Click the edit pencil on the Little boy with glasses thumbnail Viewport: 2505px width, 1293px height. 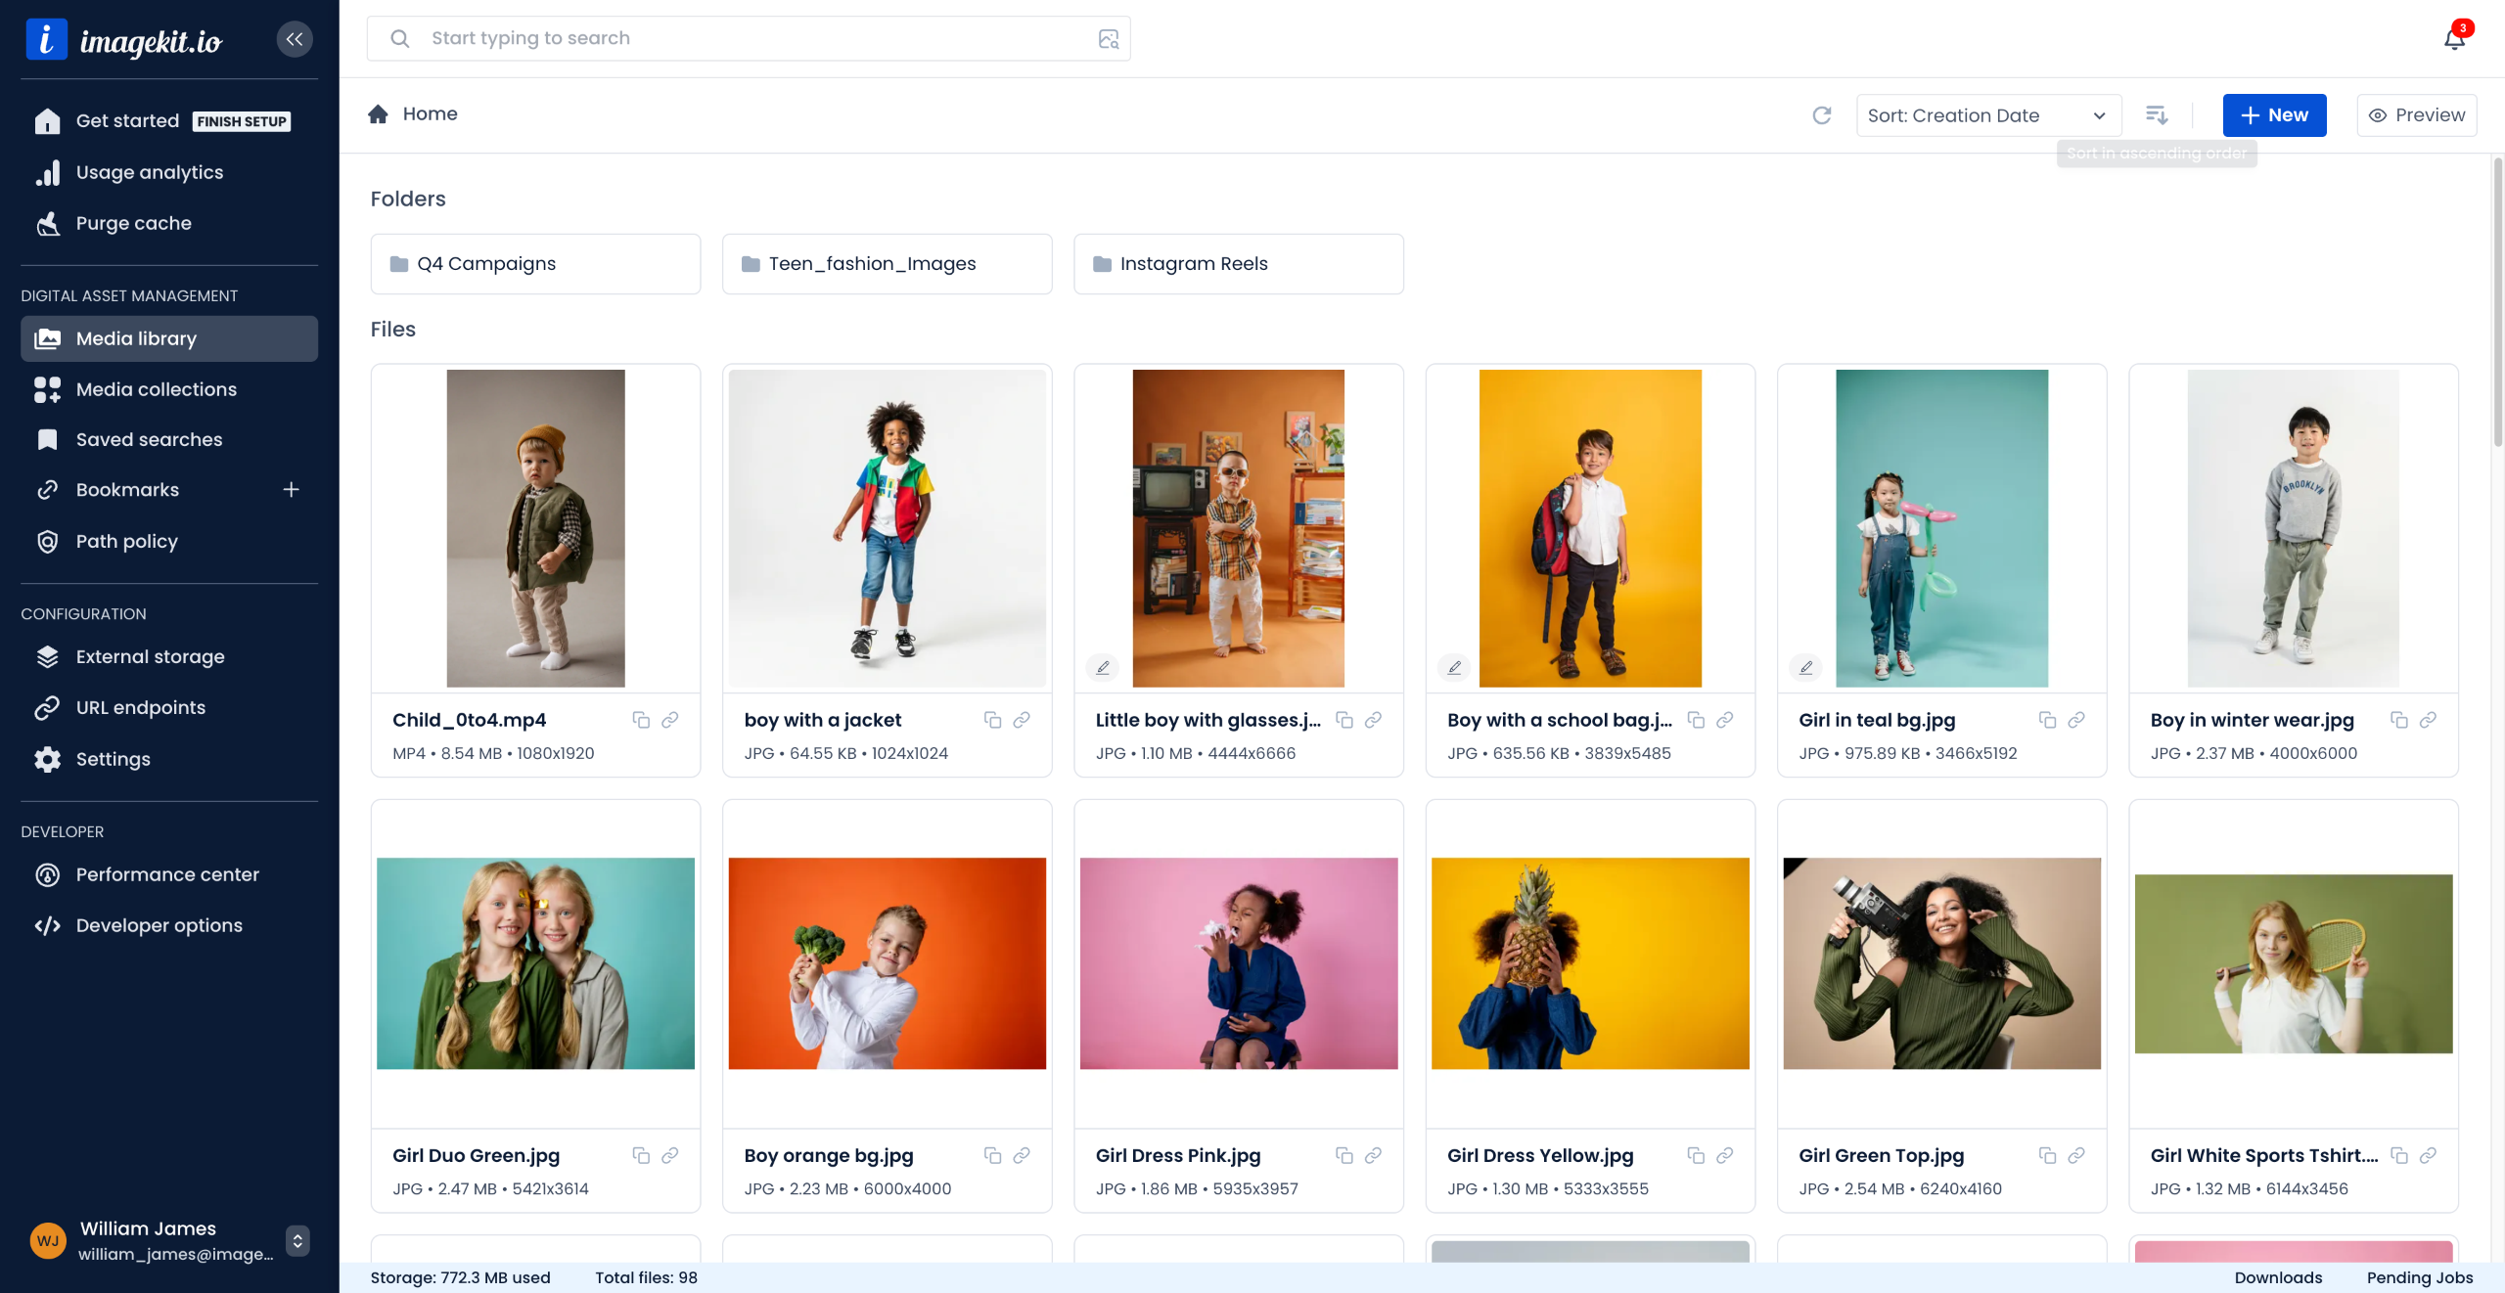coord(1103,667)
